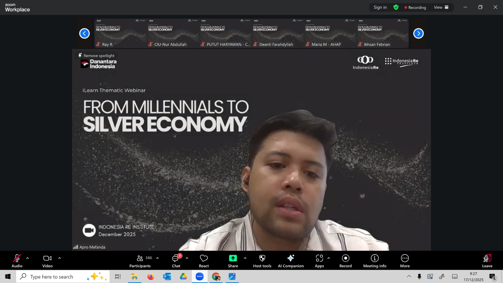Open the View layout menu

[x=441, y=7]
